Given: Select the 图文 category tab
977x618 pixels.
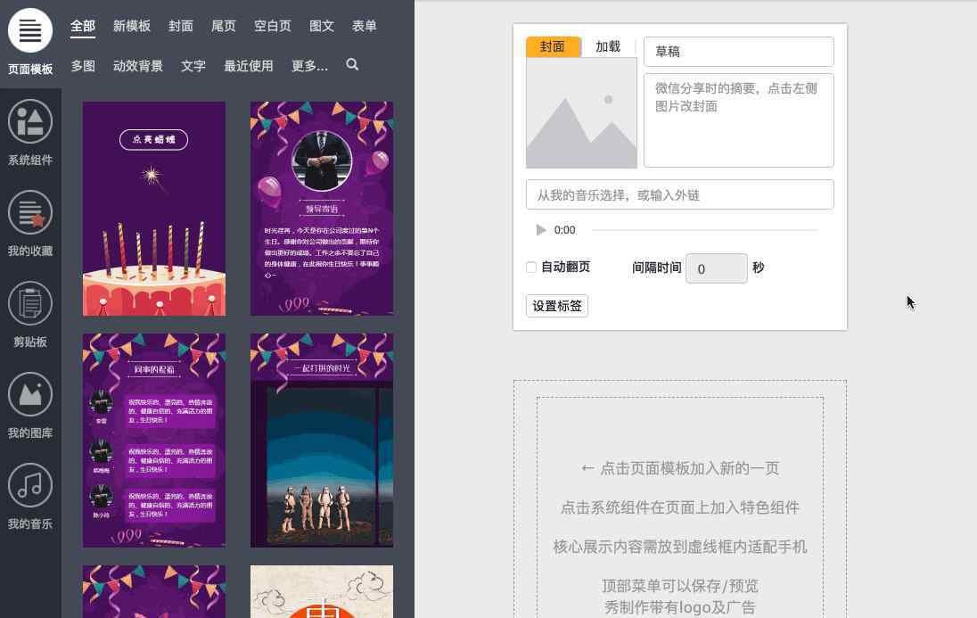Looking at the screenshot, I should (322, 26).
